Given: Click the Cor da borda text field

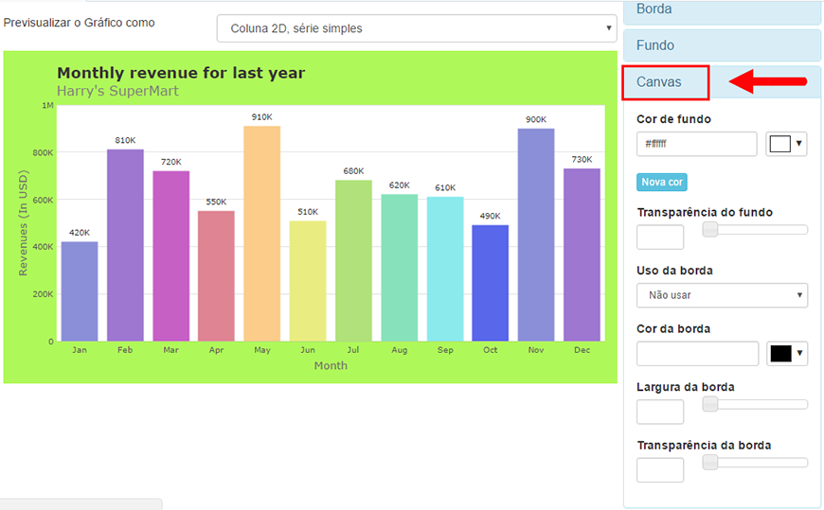Looking at the screenshot, I should point(697,354).
